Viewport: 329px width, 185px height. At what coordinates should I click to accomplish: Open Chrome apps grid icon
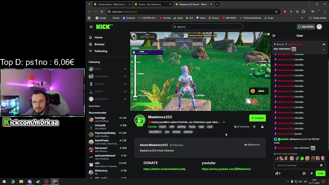point(89,18)
